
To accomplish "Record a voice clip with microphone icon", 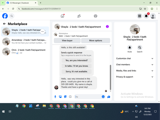I will point(55,97).
